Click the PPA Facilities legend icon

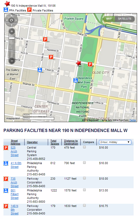pyautogui.click(x=6, y=10)
